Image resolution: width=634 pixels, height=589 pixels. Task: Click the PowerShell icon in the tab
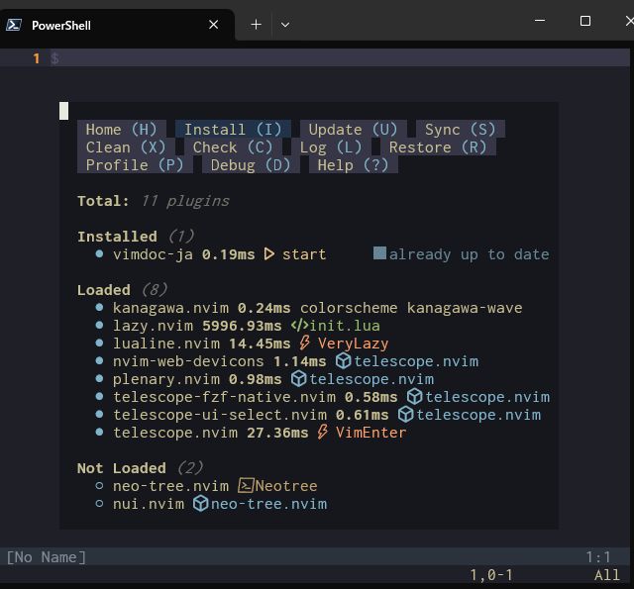15,25
